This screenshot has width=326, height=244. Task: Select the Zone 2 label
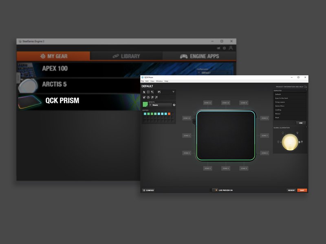point(187,153)
